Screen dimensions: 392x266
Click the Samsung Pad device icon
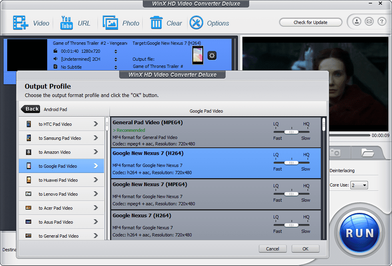[29, 138]
